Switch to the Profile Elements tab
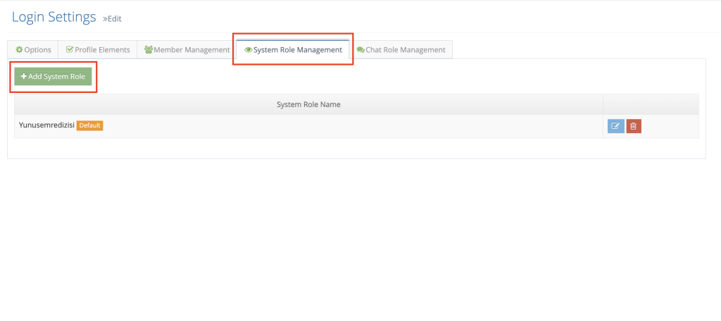 [98, 50]
